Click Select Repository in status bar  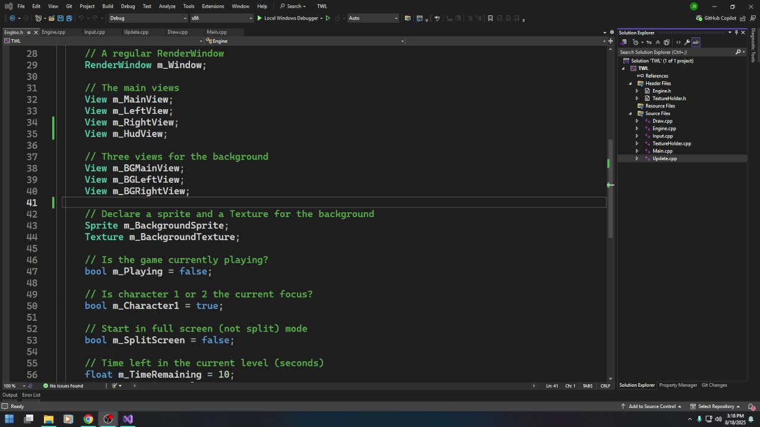point(716,406)
